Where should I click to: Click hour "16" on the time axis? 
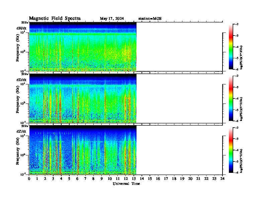coord(158,179)
